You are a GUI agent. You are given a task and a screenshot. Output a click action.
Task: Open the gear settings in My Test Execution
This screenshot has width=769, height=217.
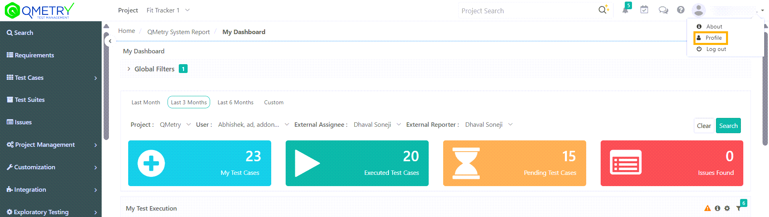click(727, 208)
